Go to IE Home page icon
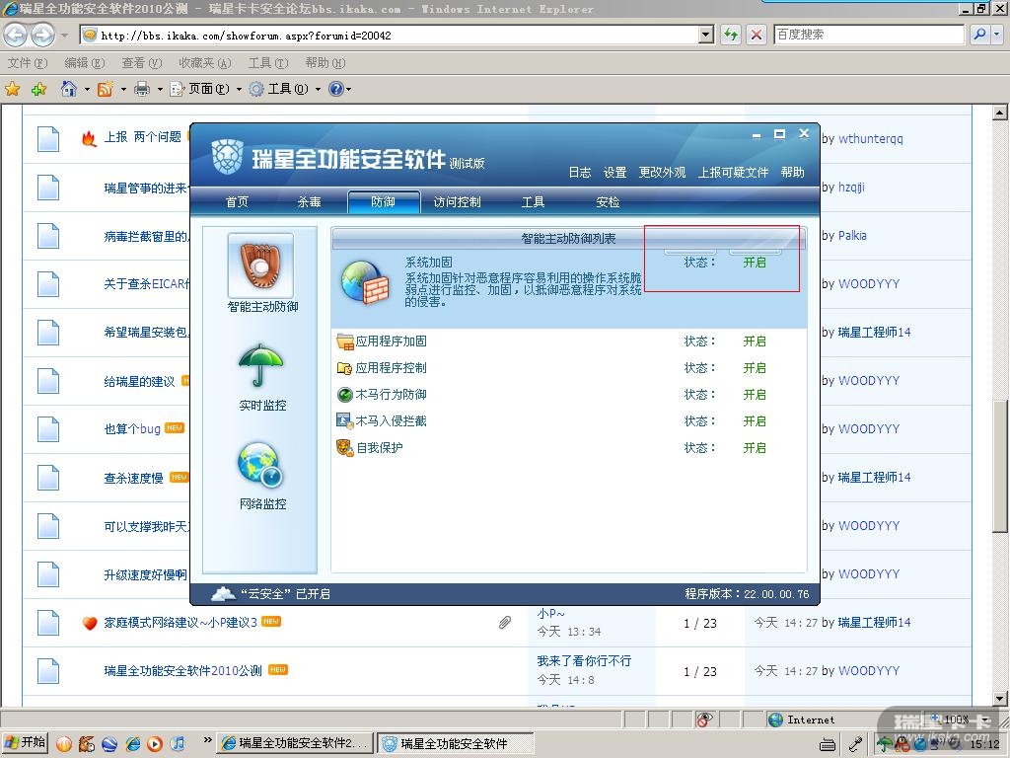The height and width of the screenshot is (758, 1010). tap(69, 88)
